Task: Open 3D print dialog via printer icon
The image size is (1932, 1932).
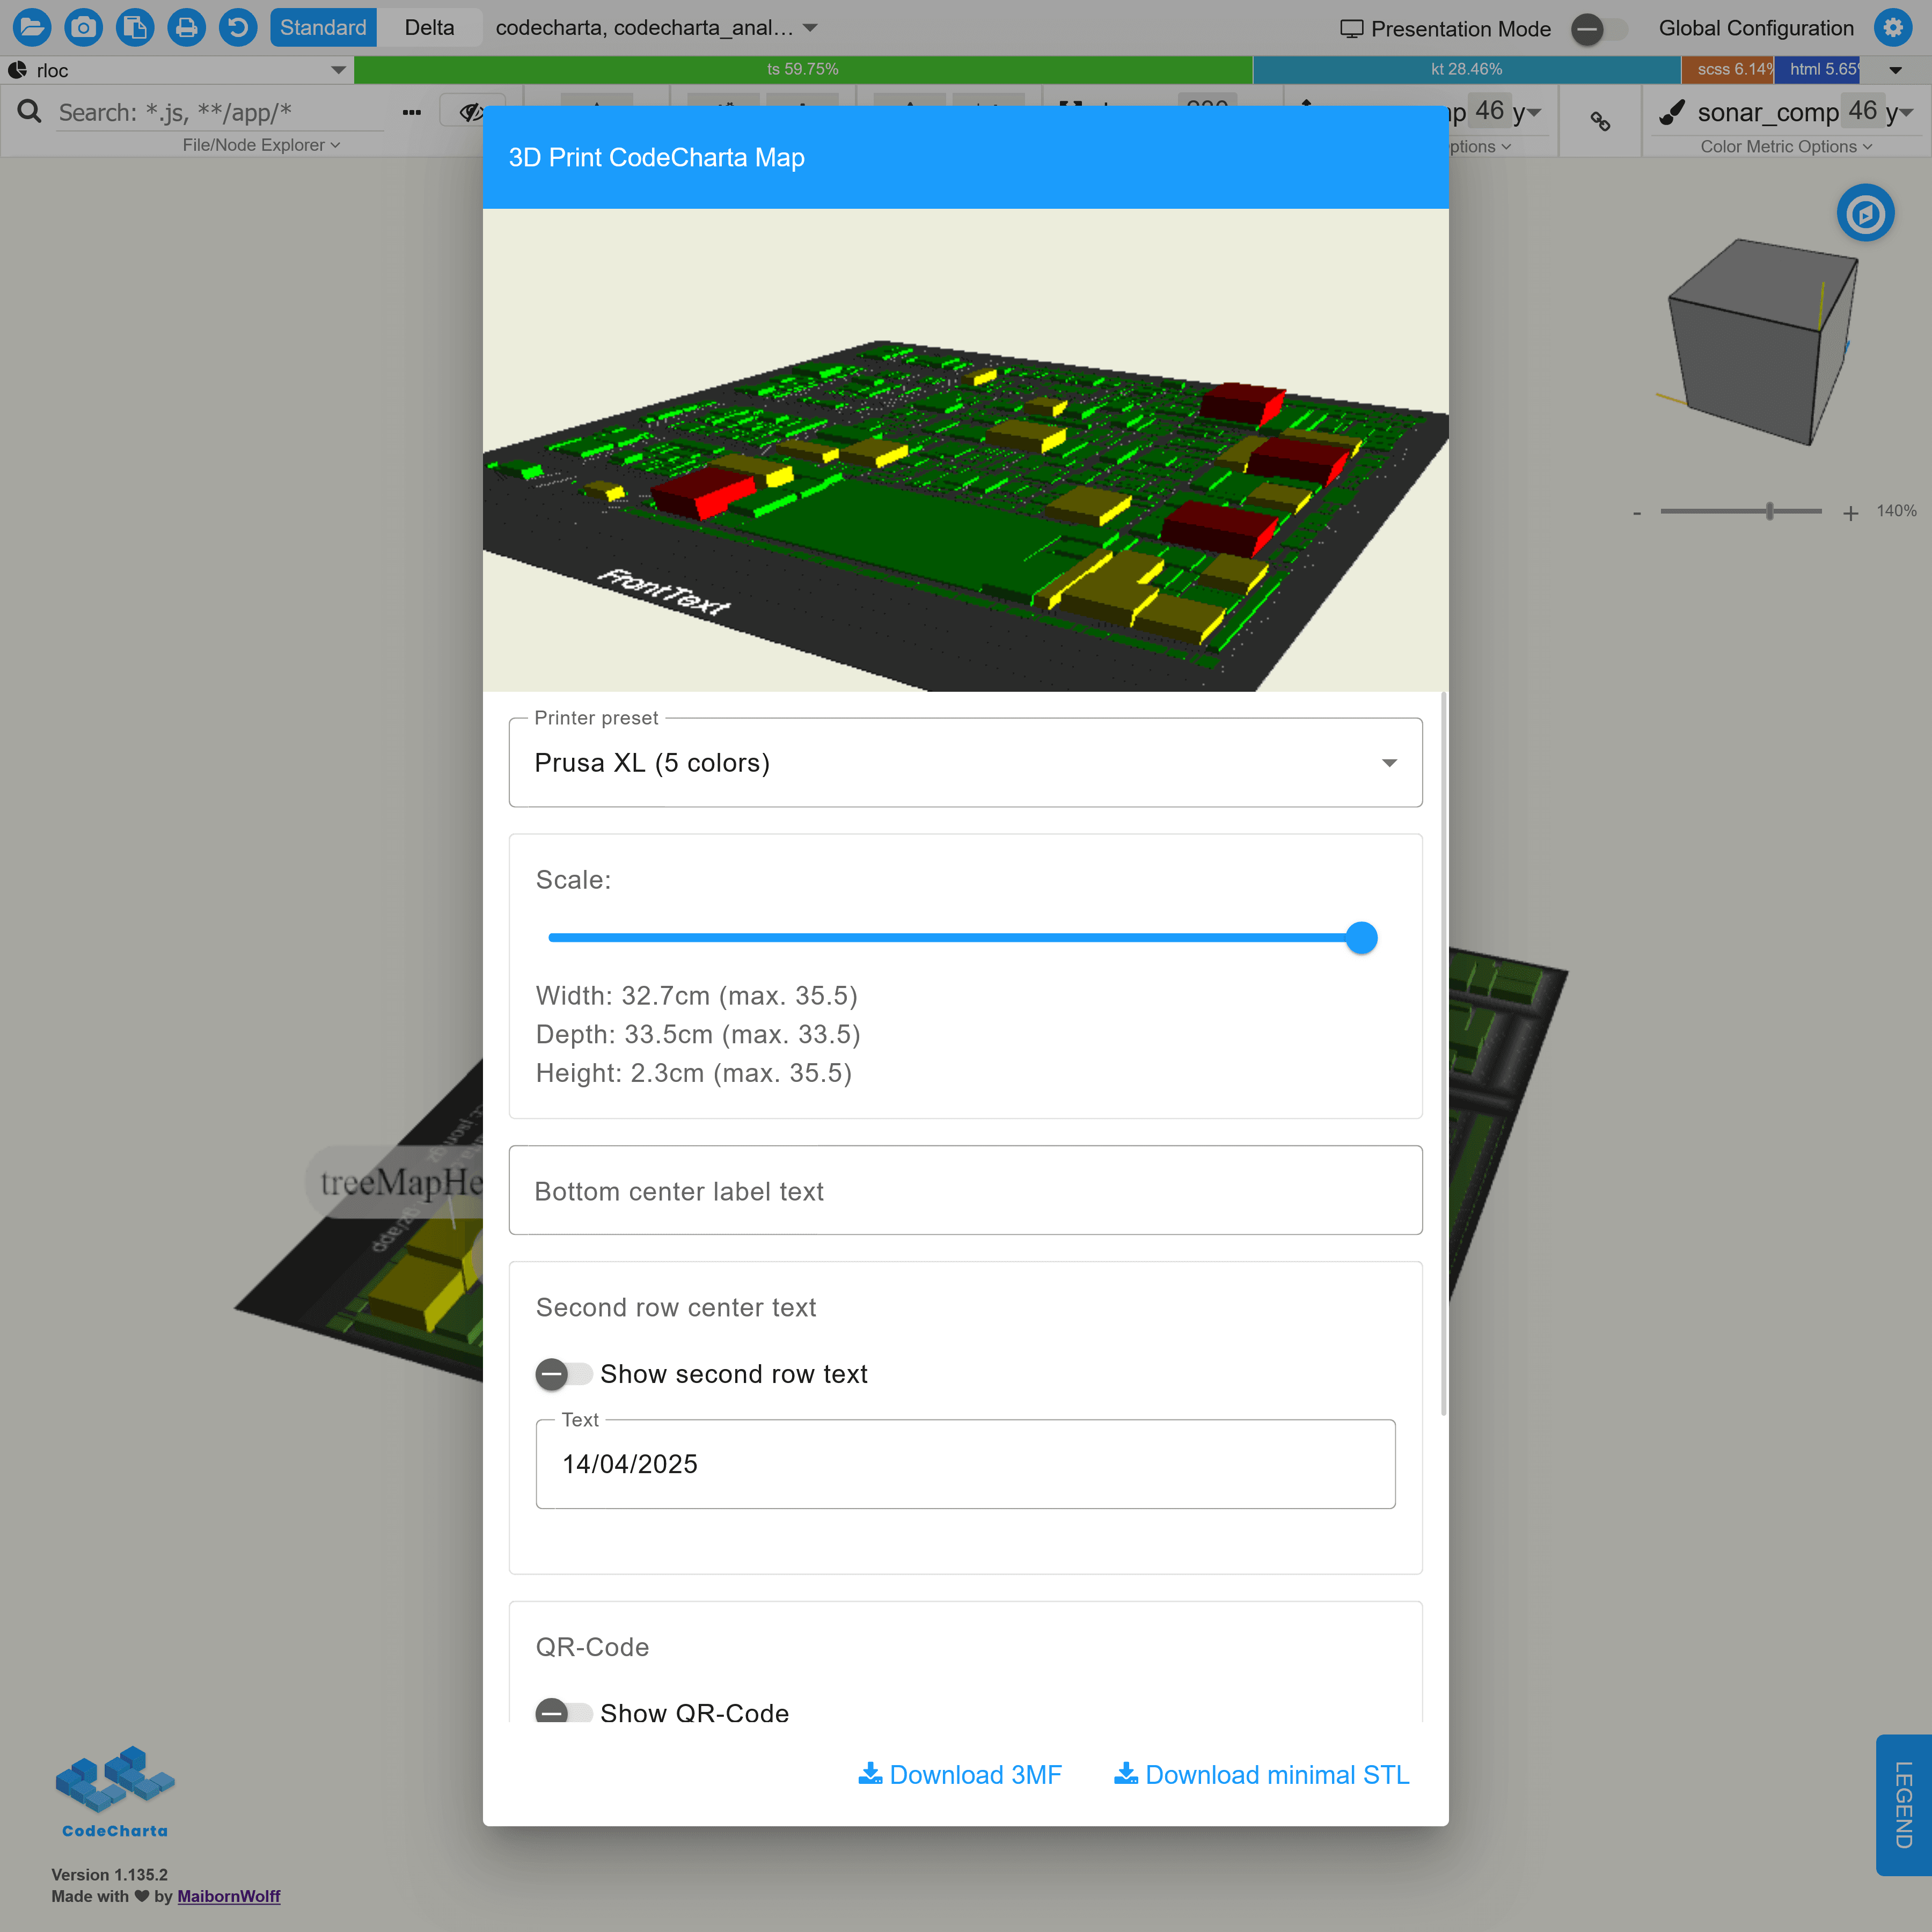Action: point(187,27)
